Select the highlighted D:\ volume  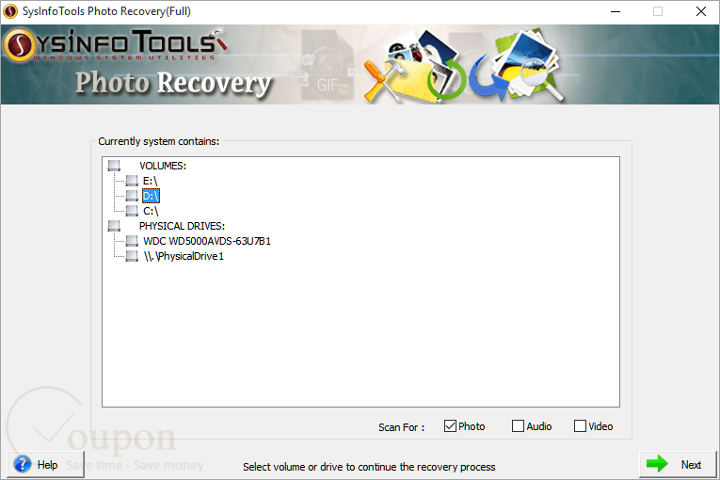151,196
